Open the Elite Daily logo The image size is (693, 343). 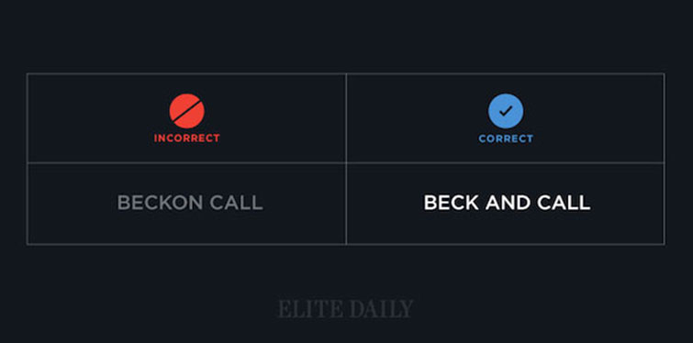(346, 308)
